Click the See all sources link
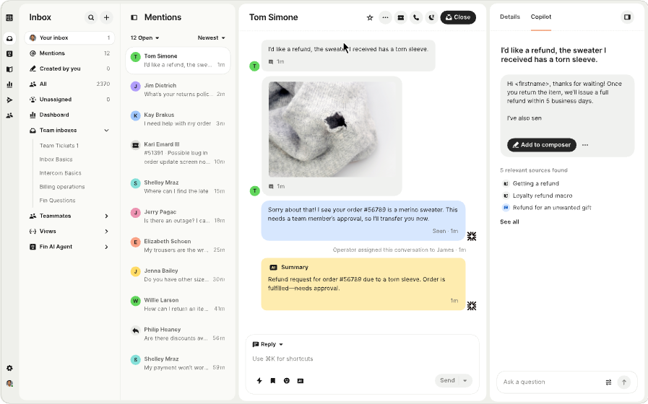This screenshot has height=404, width=648. point(509,221)
